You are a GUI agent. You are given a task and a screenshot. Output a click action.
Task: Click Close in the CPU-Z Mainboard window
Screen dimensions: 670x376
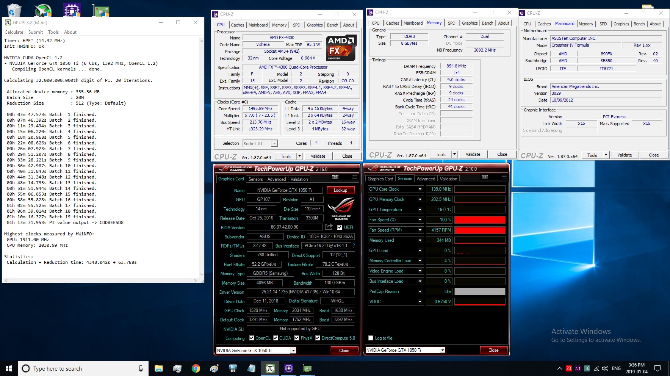[654, 155]
